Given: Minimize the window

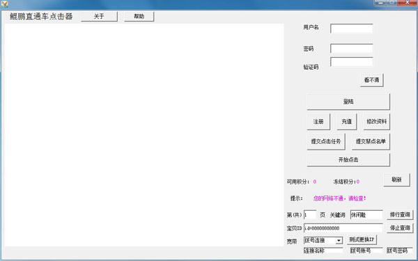Looking at the screenshot, I should pyautogui.click(x=380, y=3).
